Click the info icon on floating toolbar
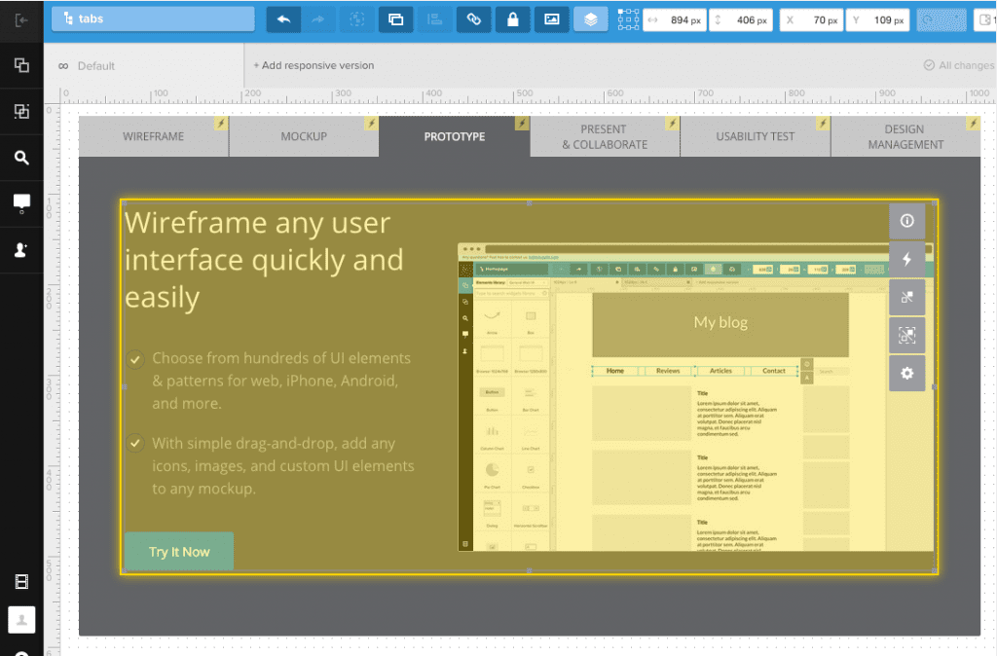The image size is (997, 656). (x=906, y=221)
